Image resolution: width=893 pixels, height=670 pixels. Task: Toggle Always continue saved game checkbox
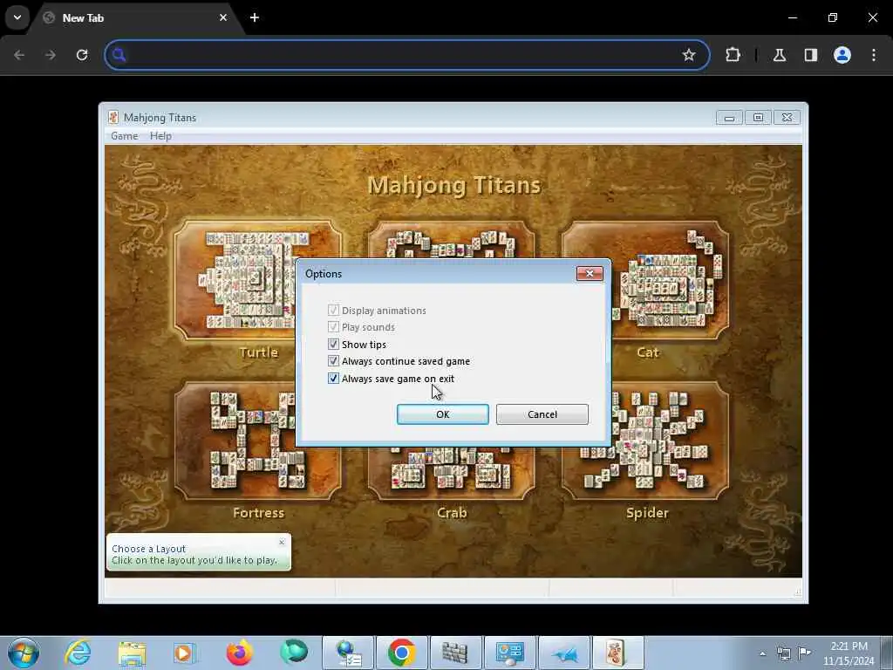click(x=333, y=361)
